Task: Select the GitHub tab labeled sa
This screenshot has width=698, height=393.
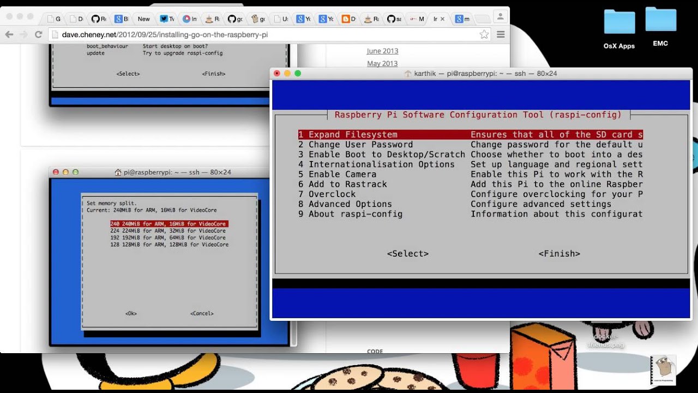Action: coord(394,19)
